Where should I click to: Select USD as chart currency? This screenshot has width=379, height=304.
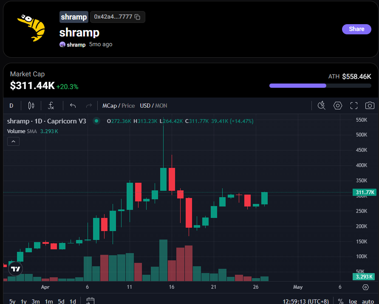(x=145, y=106)
